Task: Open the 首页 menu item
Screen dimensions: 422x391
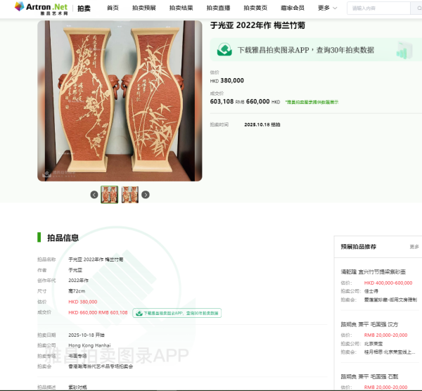Action: coord(113,8)
